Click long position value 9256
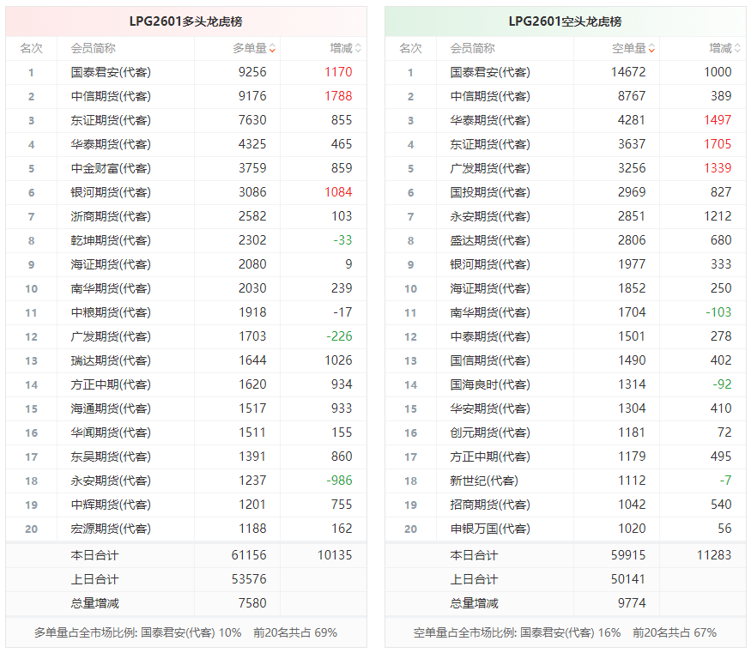Image resolution: width=751 pixels, height=653 pixels. [x=252, y=72]
